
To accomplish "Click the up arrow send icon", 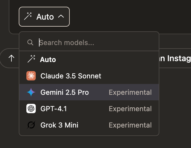I will click(11, 58).
